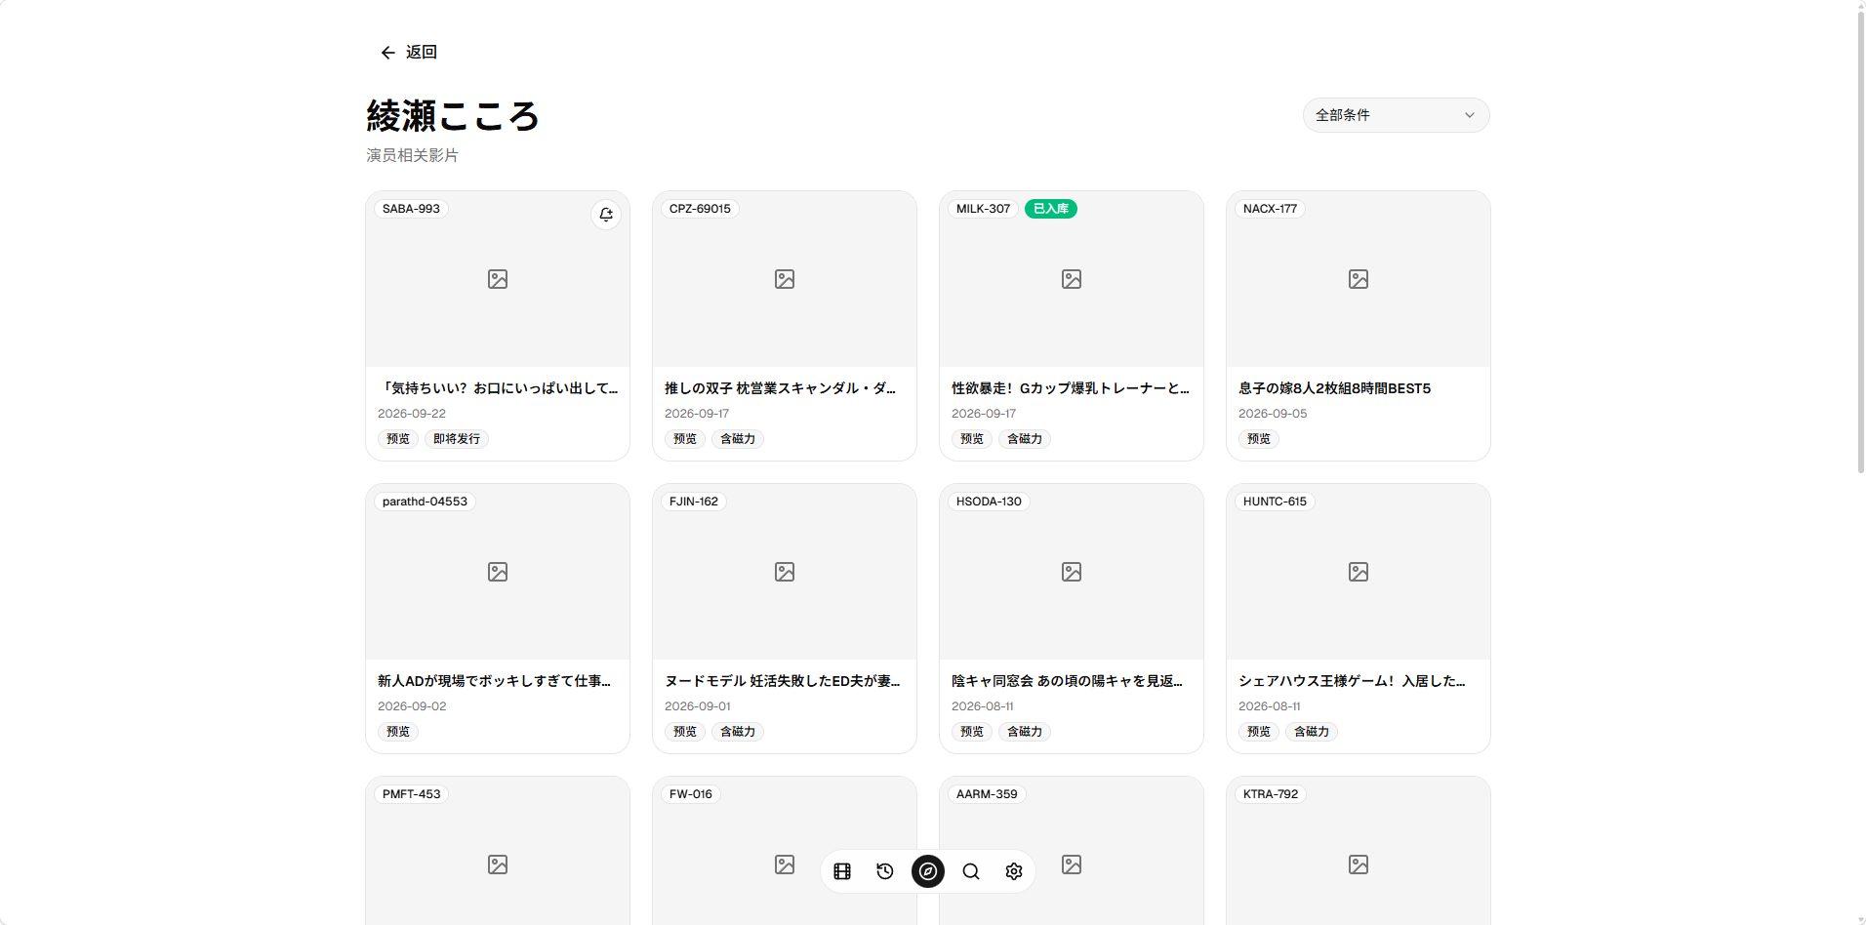The width and height of the screenshot is (1866, 925).
Task: Select the compass discover icon in dock
Action: (928, 871)
